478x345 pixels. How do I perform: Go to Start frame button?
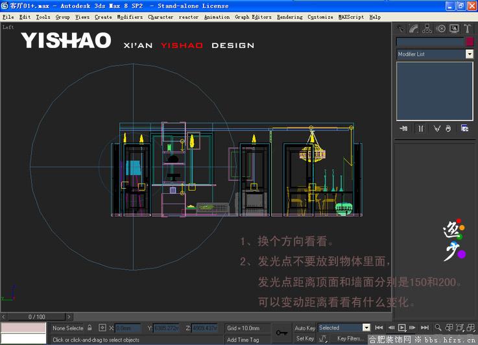click(x=379, y=327)
